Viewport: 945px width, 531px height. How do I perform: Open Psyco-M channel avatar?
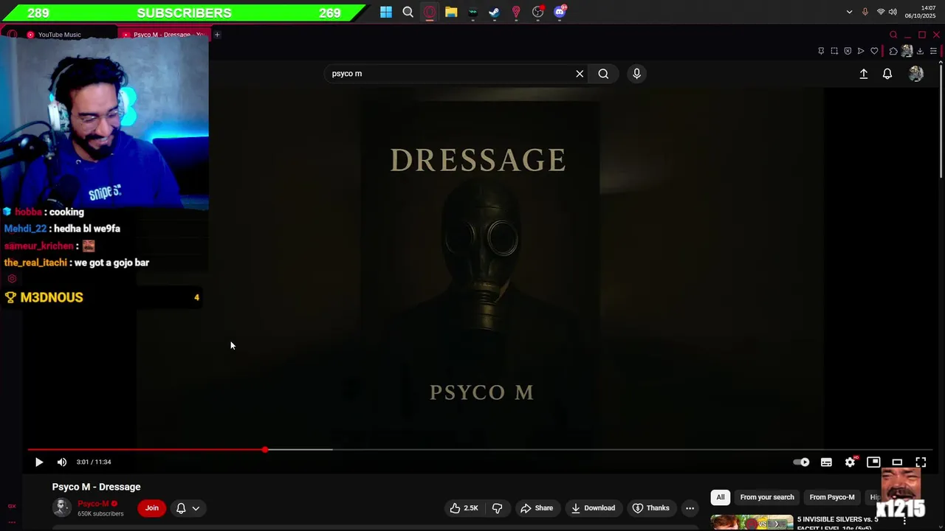(62, 507)
